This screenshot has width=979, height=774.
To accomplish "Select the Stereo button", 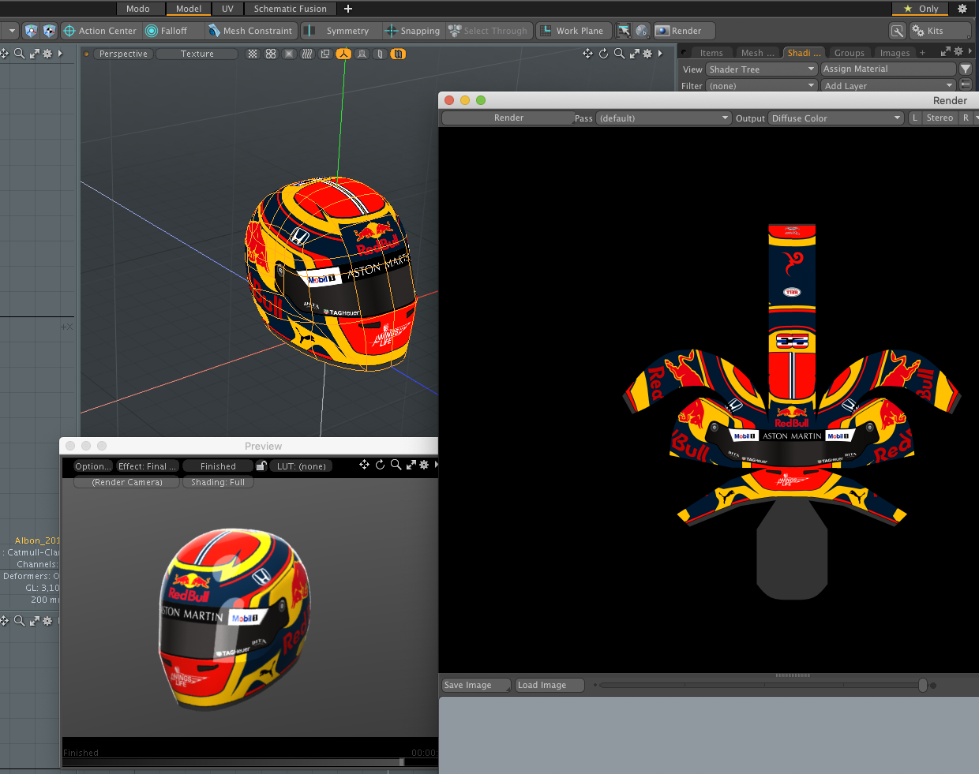I will tap(940, 118).
